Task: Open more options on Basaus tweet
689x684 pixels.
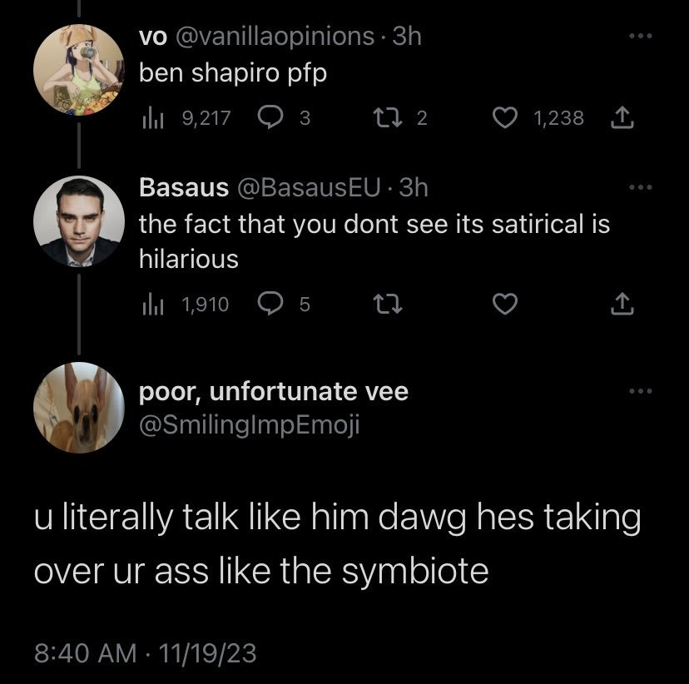Action: tap(637, 188)
